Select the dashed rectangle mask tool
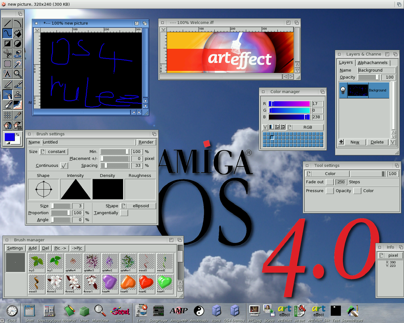The width and height of the screenshot is (404, 323). [x=8, y=64]
